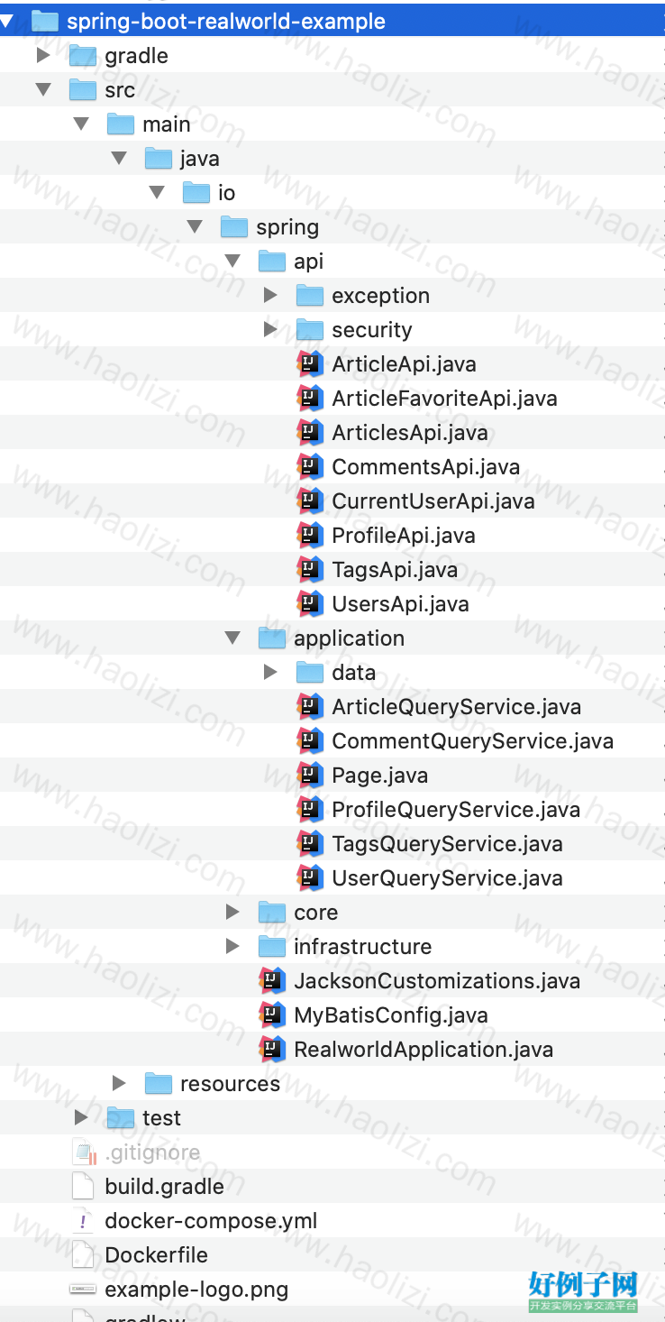
Task: Expand the exception folder disclosure triangle
Action: coord(269,295)
